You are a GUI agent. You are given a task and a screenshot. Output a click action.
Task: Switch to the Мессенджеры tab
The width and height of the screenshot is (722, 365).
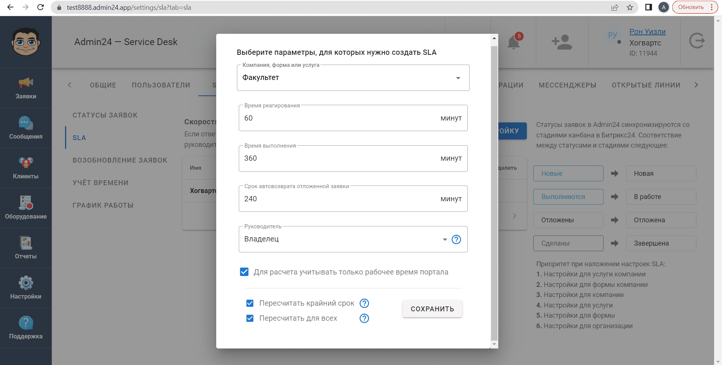click(x=567, y=85)
